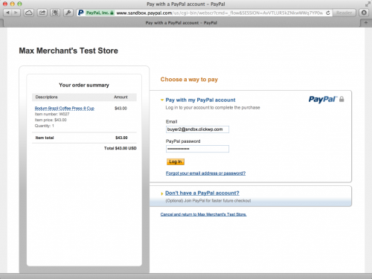372x279 pixels.
Task: Click 'Pay with my PayPal account' heading
Action: (200, 100)
